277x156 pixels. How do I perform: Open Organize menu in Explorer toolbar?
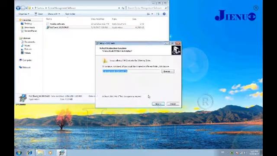(x=24, y=14)
